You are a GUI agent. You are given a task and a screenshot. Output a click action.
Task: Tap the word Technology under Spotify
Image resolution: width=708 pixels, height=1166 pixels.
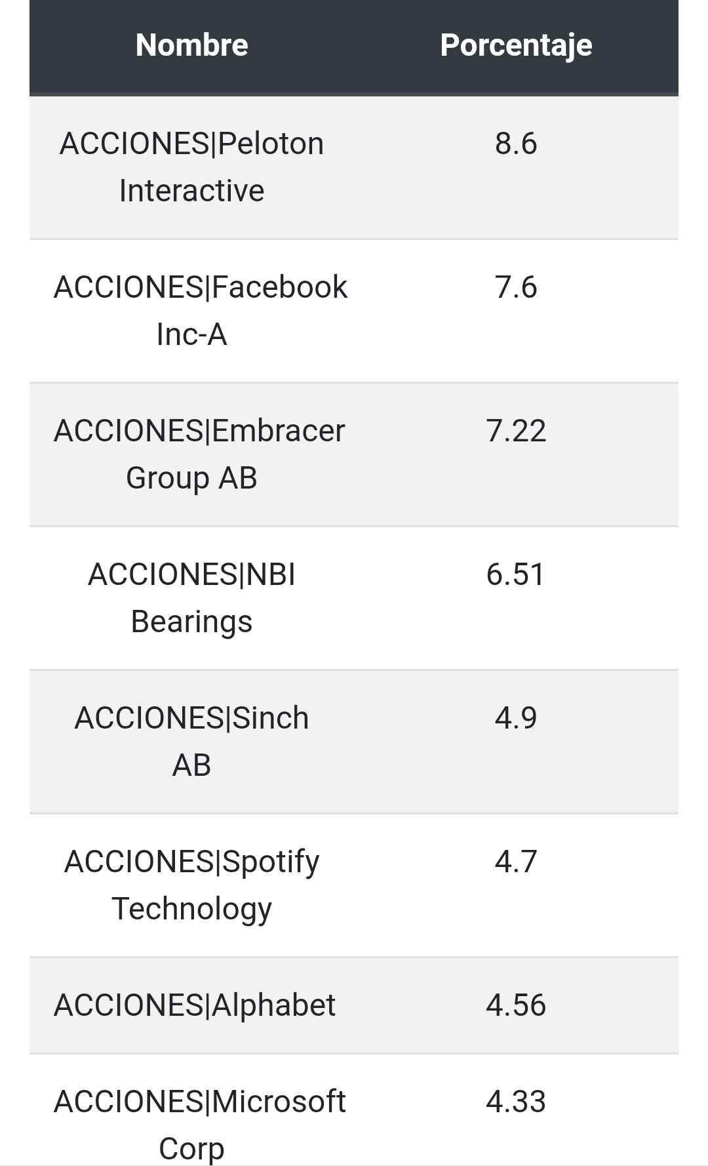(191, 910)
